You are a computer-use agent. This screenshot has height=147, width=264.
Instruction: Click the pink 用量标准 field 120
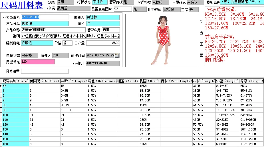pyautogui.click(x=38, y=62)
